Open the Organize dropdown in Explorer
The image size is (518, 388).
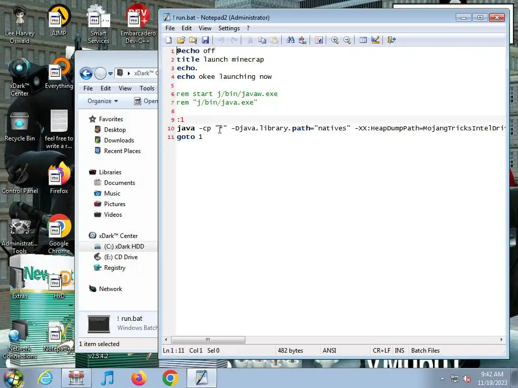tap(103, 101)
